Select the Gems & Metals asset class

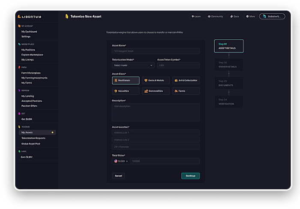(x=156, y=80)
